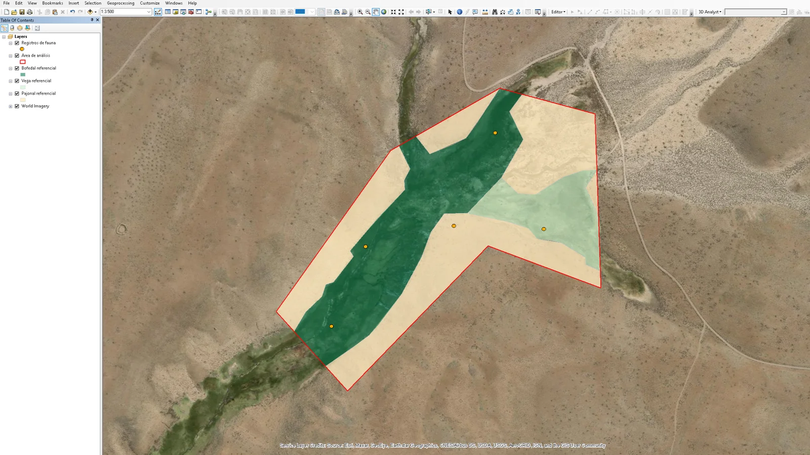
Task: Open an existing map file
Action: (14, 12)
